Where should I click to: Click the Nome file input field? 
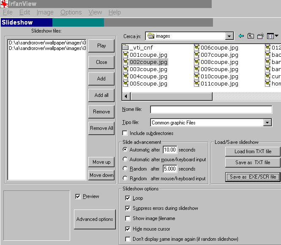pos(211,110)
